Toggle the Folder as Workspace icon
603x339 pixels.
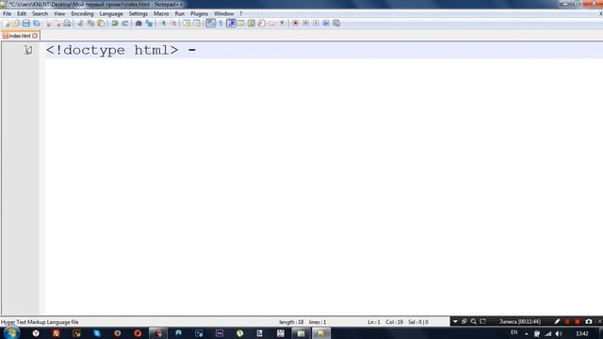click(x=272, y=24)
